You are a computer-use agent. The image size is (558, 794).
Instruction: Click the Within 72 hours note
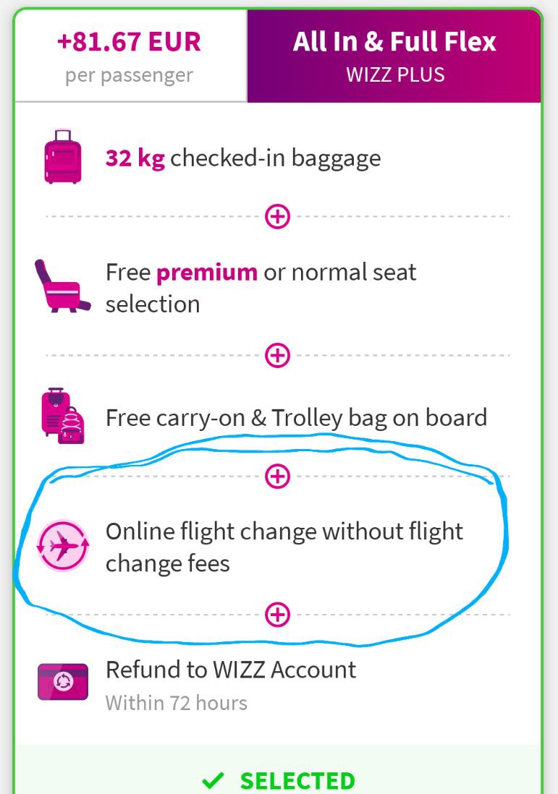pos(177,703)
